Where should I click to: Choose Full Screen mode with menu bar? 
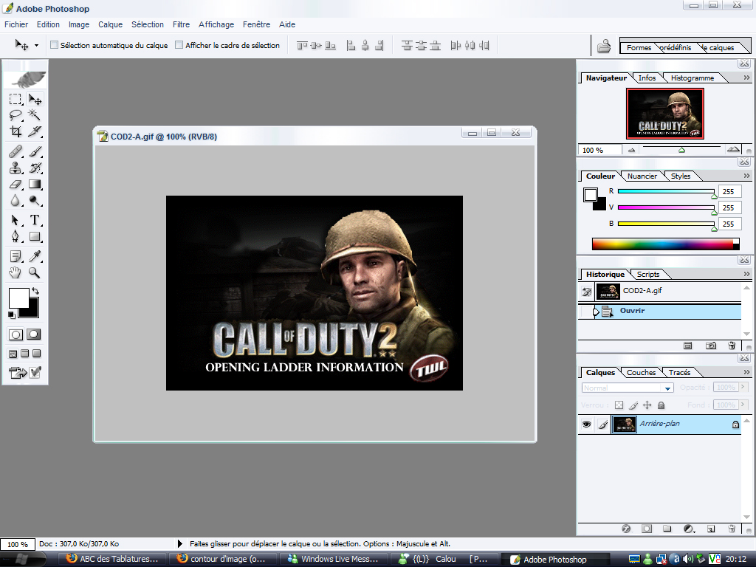[x=25, y=354]
